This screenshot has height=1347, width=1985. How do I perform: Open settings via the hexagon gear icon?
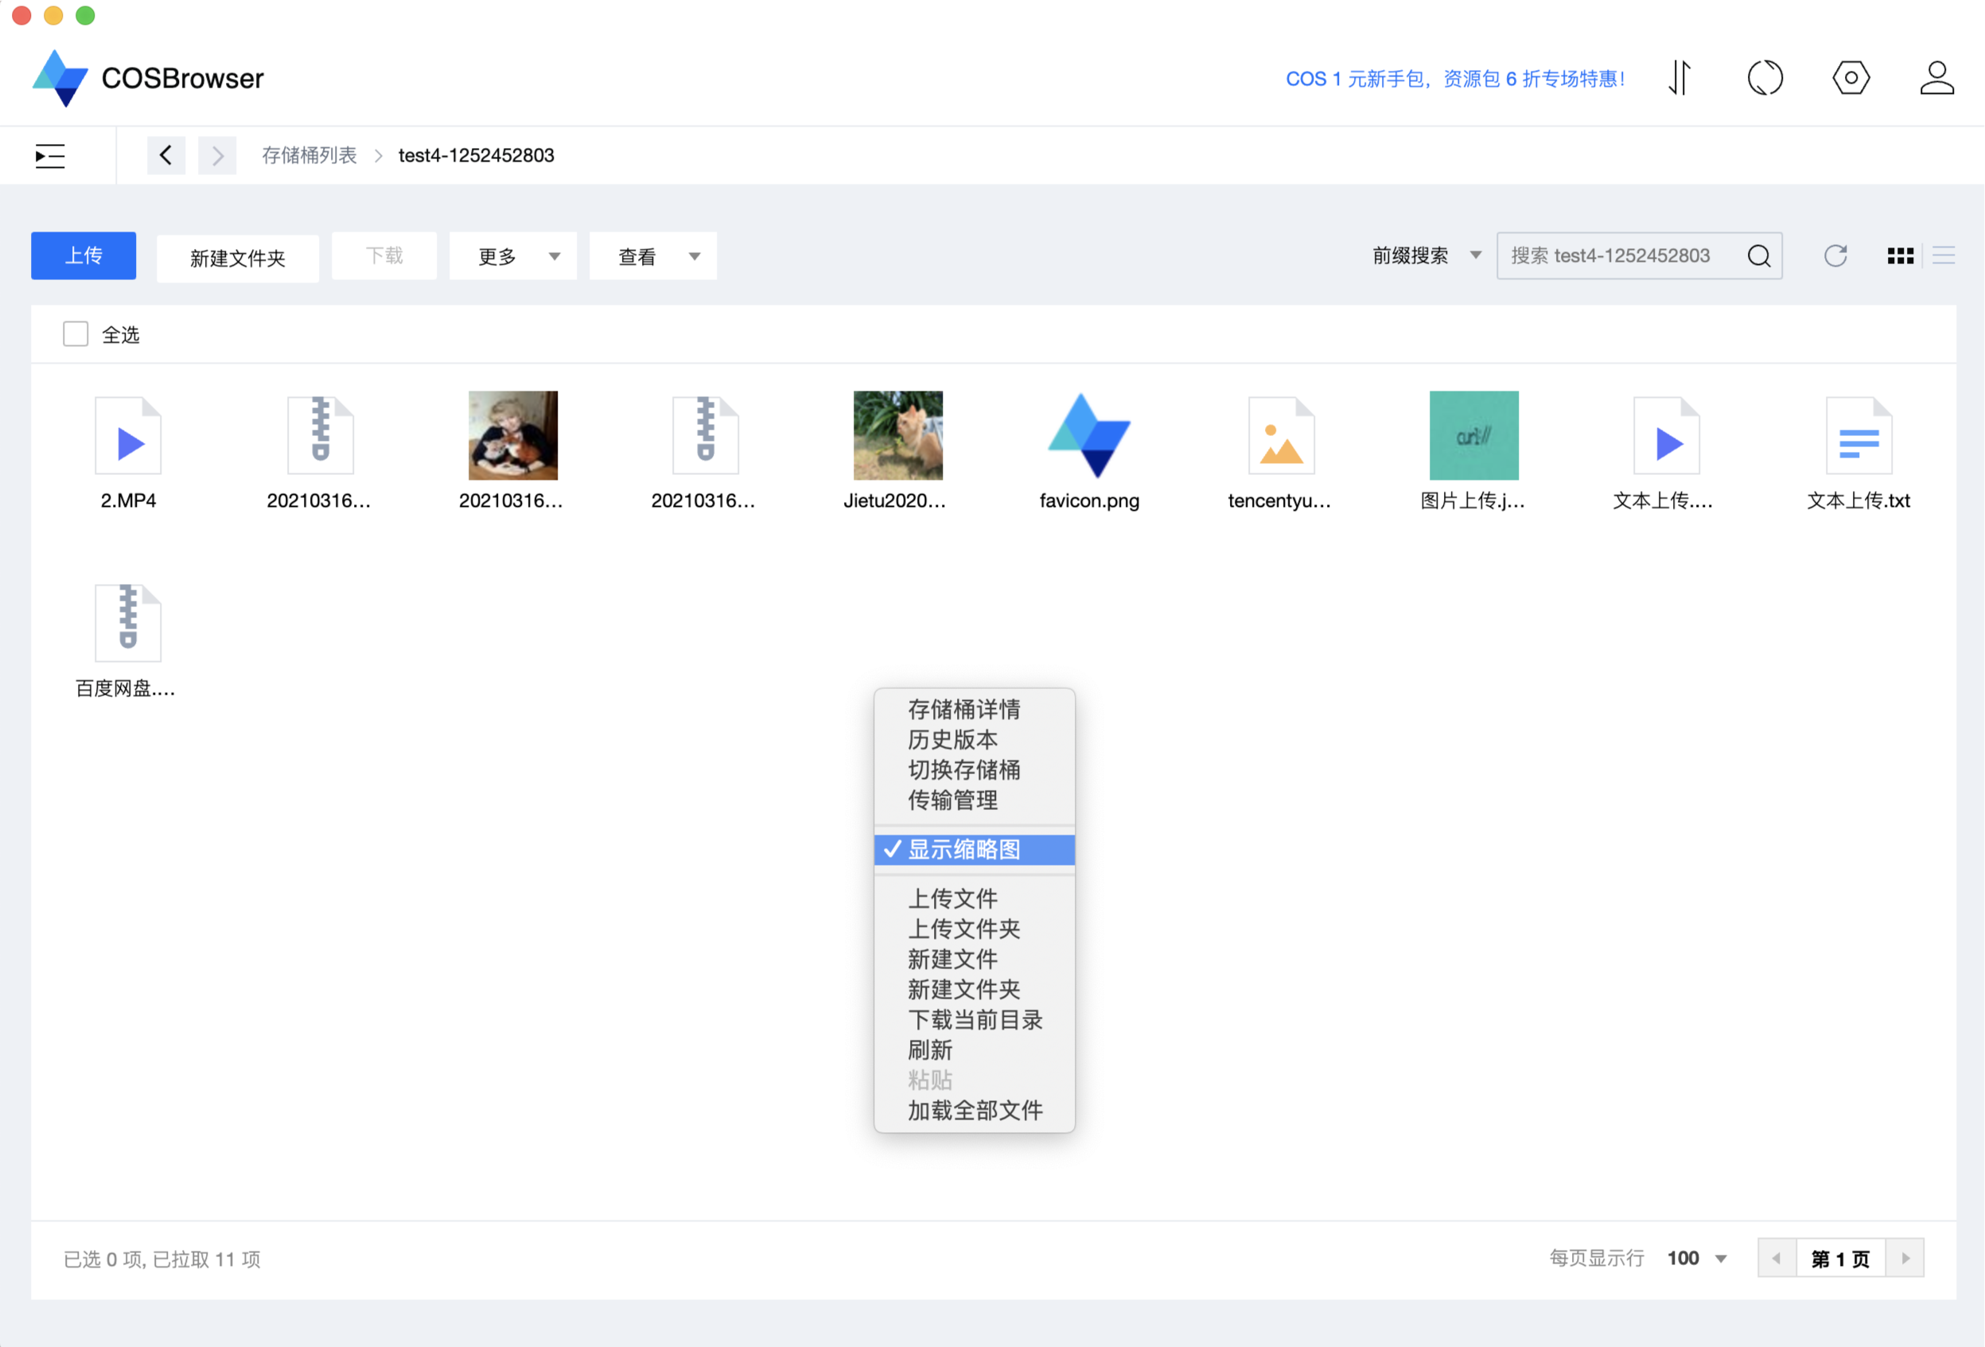1851,78
